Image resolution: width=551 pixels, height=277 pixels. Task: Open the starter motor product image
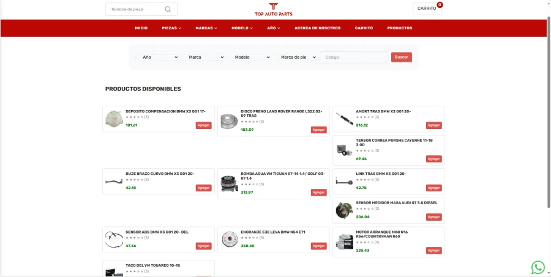[344, 242]
